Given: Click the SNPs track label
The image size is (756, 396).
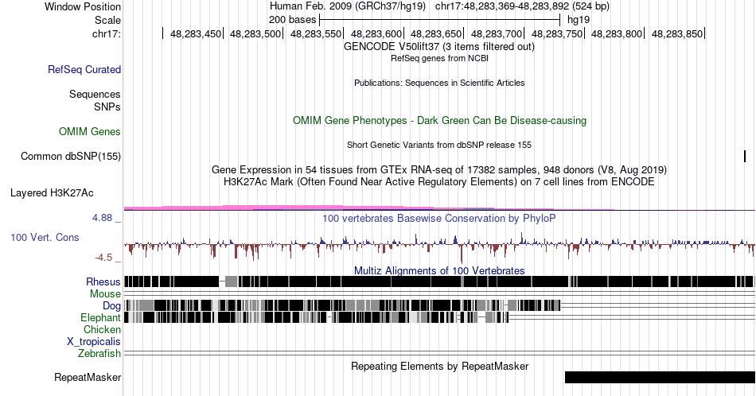Looking at the screenshot, I should pos(107,107).
